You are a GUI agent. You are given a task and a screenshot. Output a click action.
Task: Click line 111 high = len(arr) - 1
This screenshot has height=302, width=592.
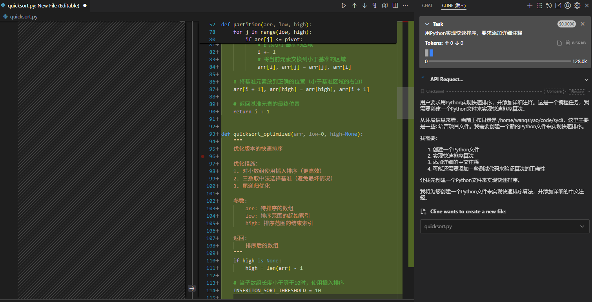[x=274, y=268]
